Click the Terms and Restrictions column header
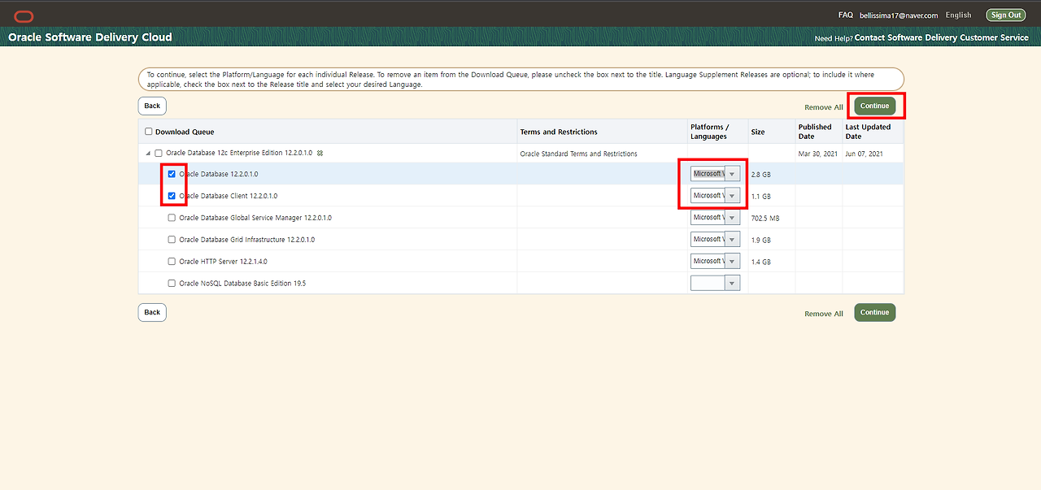The height and width of the screenshot is (490, 1041). point(559,132)
